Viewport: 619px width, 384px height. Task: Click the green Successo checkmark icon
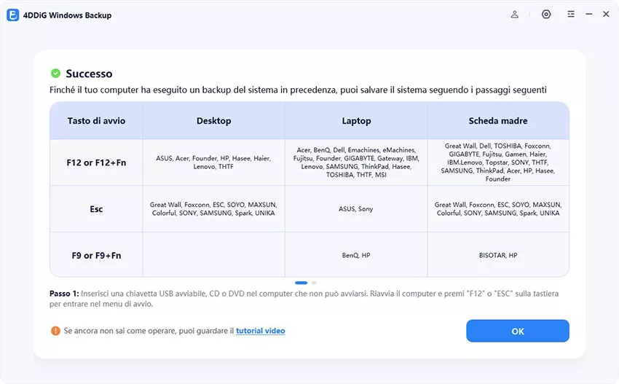55,74
